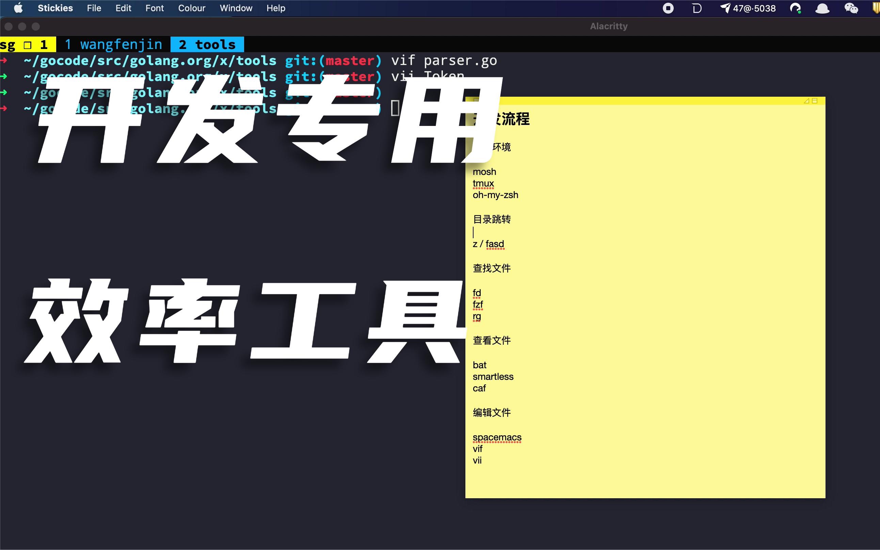Select tmux window 2 tools
Screen dimensions: 880x550
[x=207, y=44]
